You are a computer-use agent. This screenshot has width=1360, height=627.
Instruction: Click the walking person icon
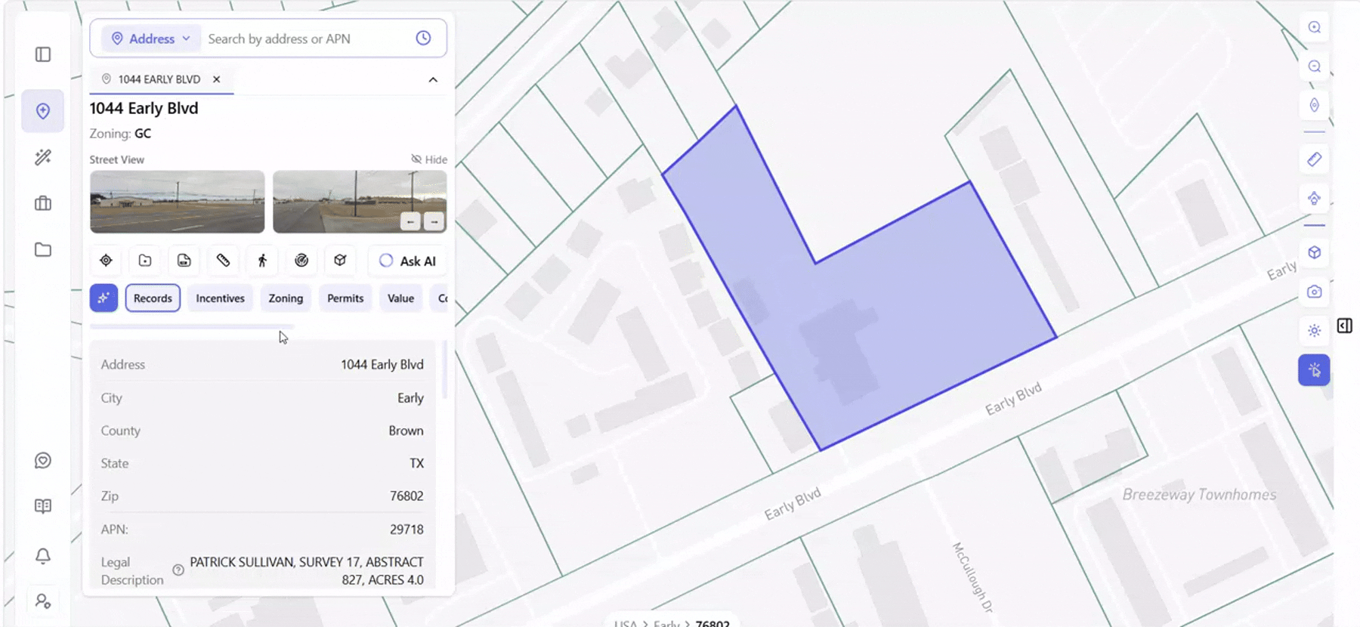click(262, 261)
